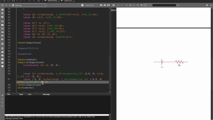Image resolution: width=213 pixels, height=120 pixels.
Task: Click the previous-error arrow beside messages
Action: (2, 102)
